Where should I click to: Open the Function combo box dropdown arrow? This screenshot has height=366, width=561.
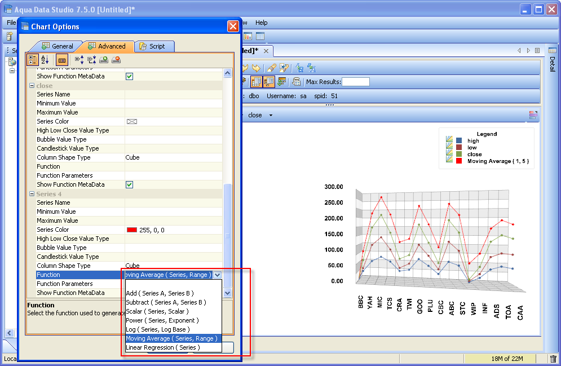pyautogui.click(x=217, y=275)
